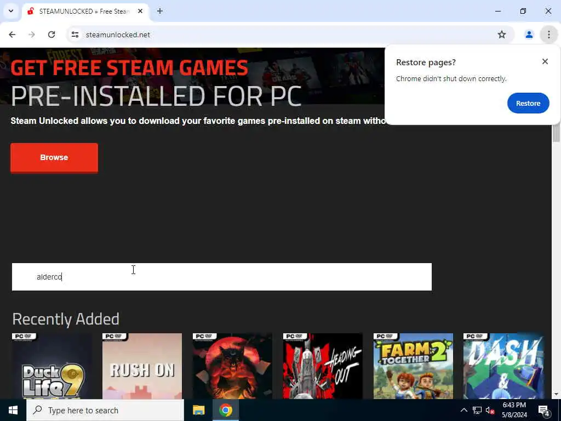Select the STEAMUNLOCKED tab

[x=85, y=12]
